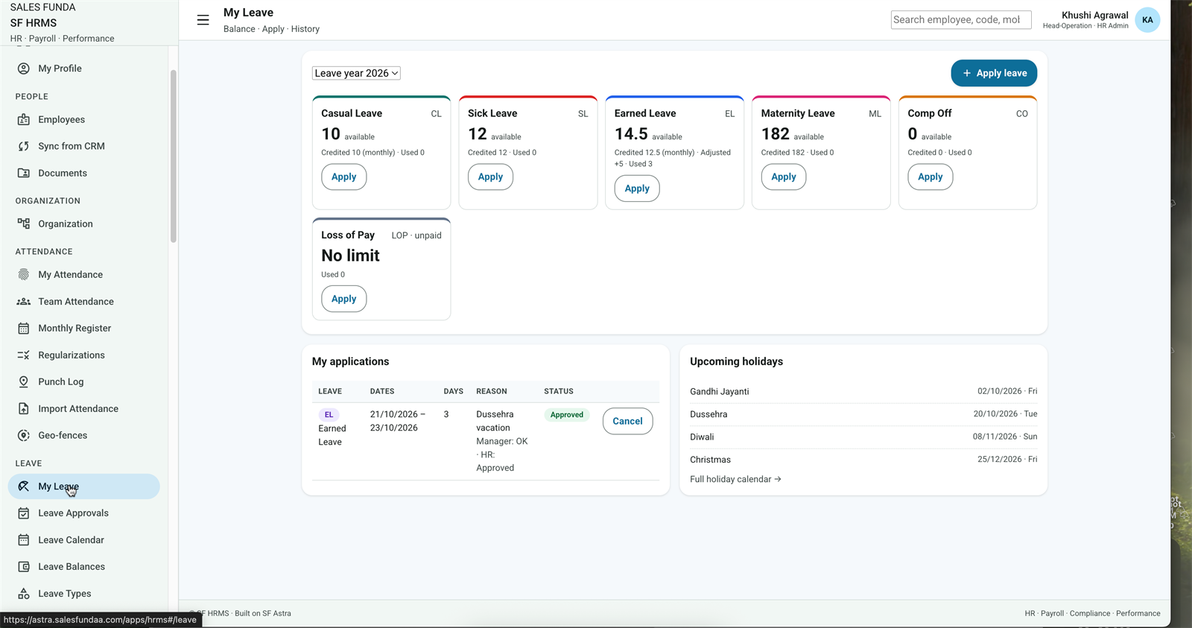Apply for Maternity Leave
The height and width of the screenshot is (628, 1192).
[x=784, y=177]
